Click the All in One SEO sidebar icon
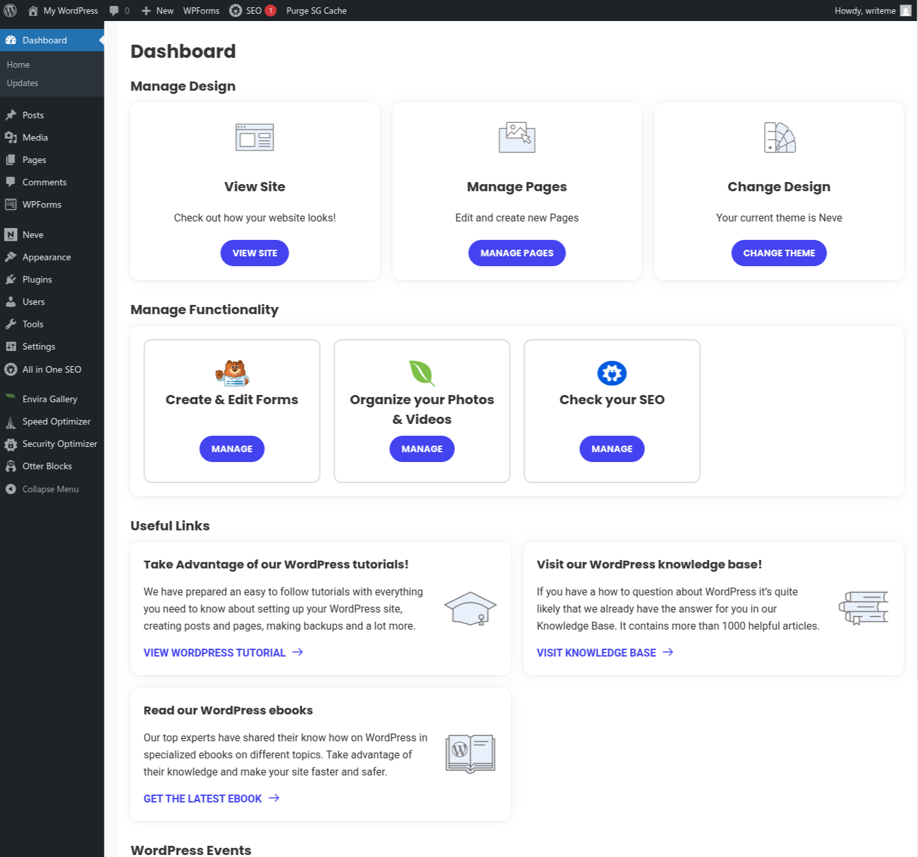This screenshot has height=857, width=918. (10, 369)
